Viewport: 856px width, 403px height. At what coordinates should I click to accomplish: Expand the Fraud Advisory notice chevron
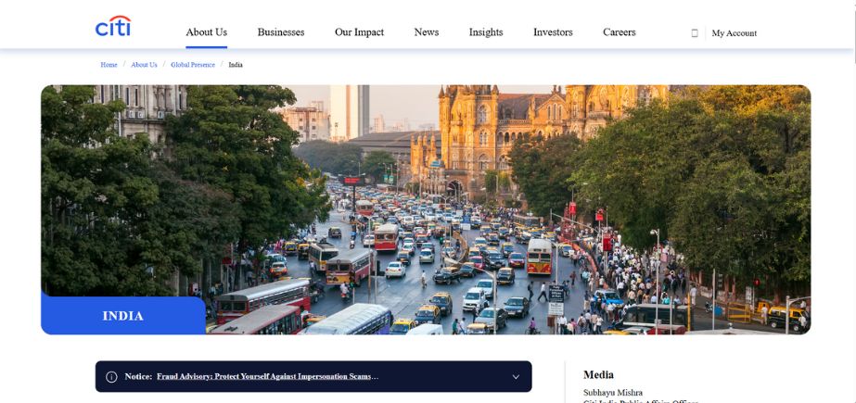[516, 377]
